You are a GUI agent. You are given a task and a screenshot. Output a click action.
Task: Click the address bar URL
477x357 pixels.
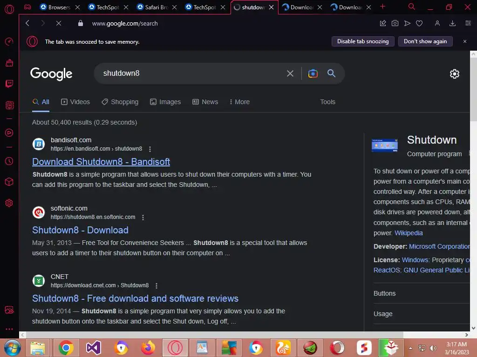(x=125, y=23)
